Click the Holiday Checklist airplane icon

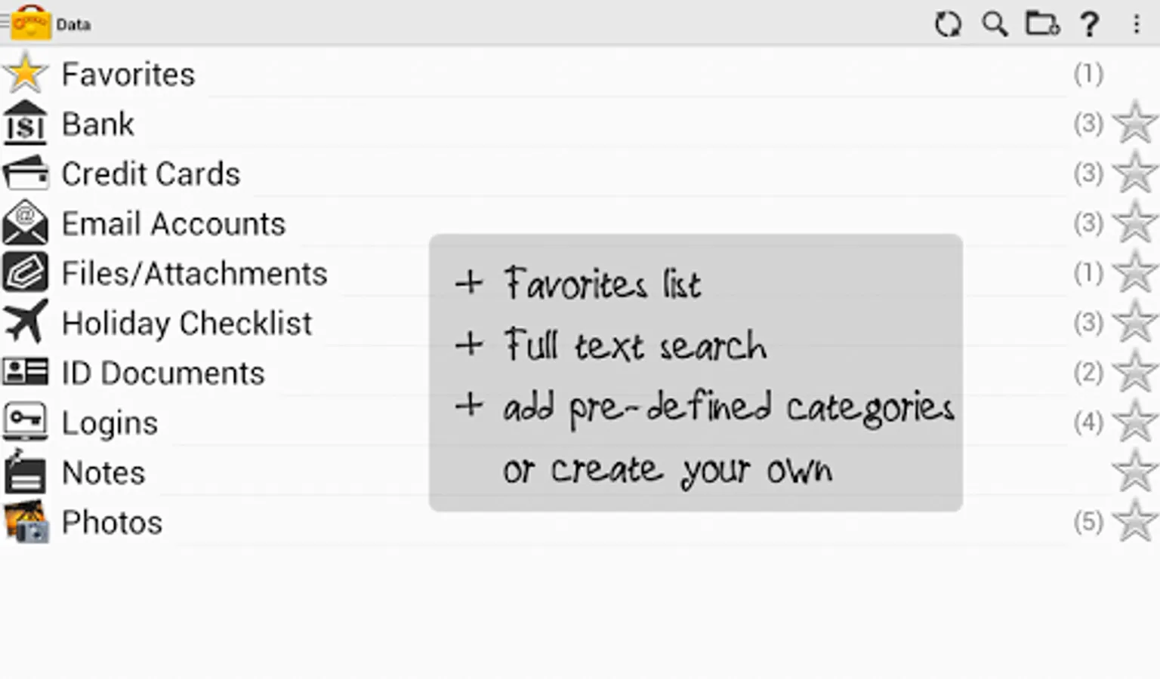pyautogui.click(x=25, y=321)
